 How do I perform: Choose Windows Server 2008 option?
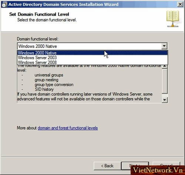[92, 62]
